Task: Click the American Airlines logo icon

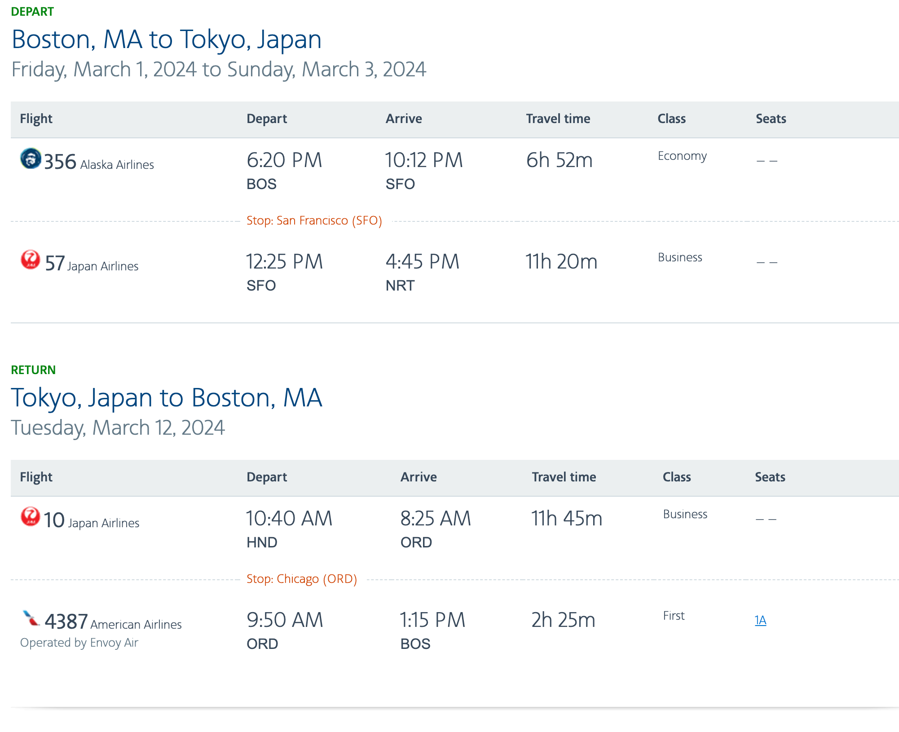Action: pos(31,618)
